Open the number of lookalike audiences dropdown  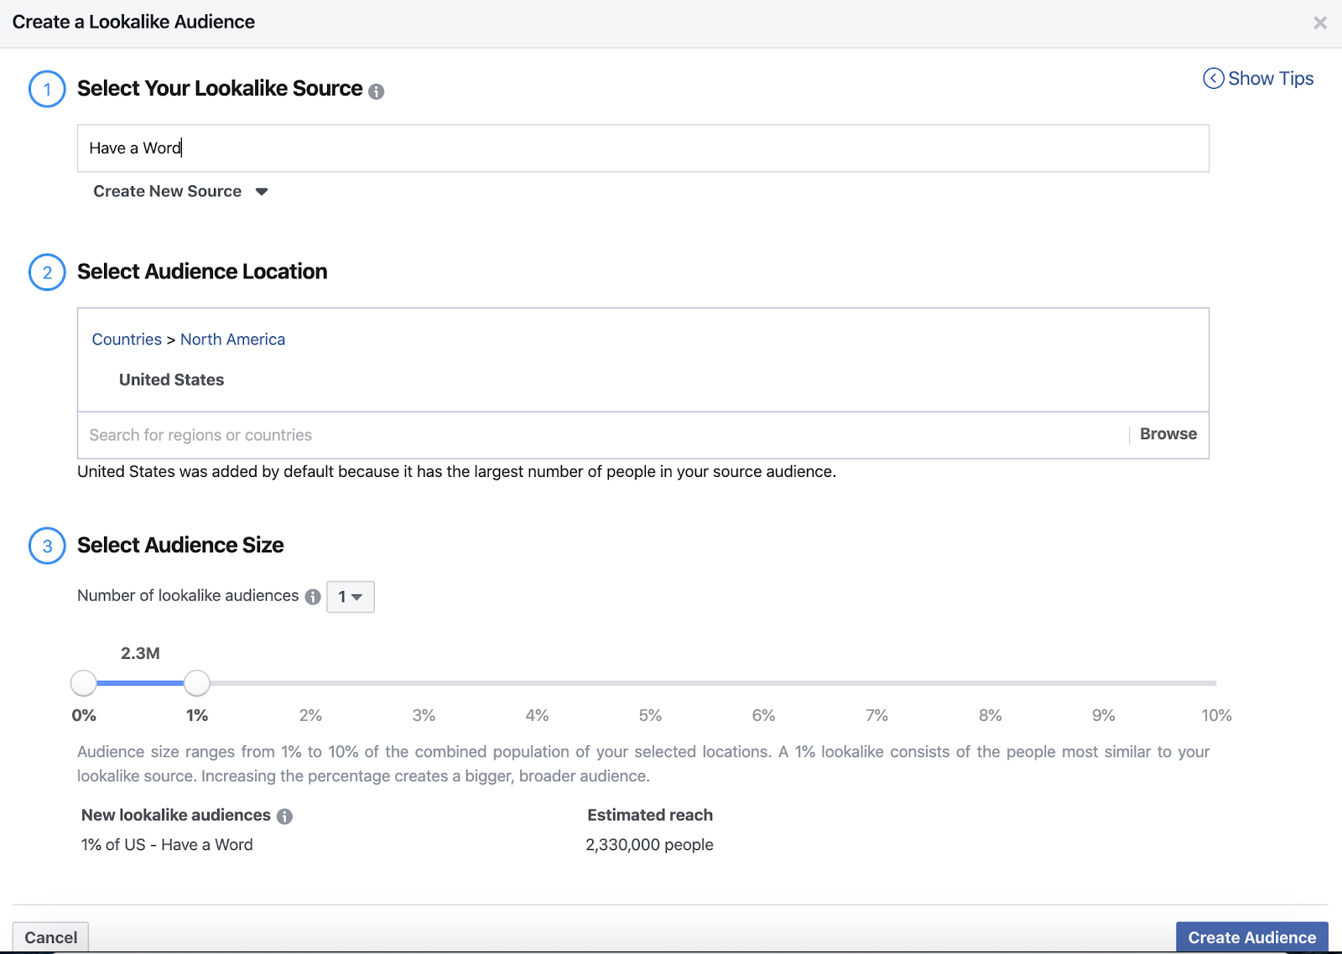(x=350, y=597)
